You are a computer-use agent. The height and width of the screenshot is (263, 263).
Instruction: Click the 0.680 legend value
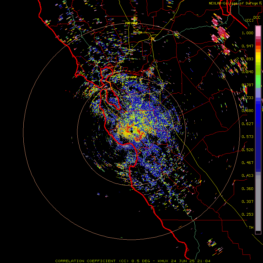(x=248, y=111)
